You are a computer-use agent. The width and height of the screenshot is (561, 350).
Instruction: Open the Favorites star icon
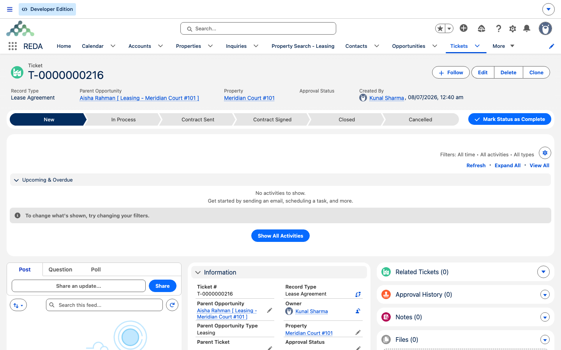click(x=440, y=28)
